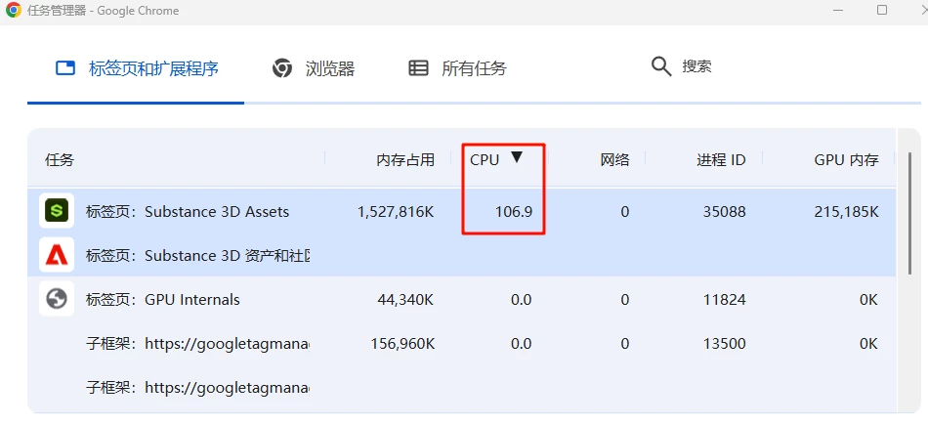Image resolution: width=928 pixels, height=425 pixels.
Task: Click the process ID 13500
Action: coord(725,343)
